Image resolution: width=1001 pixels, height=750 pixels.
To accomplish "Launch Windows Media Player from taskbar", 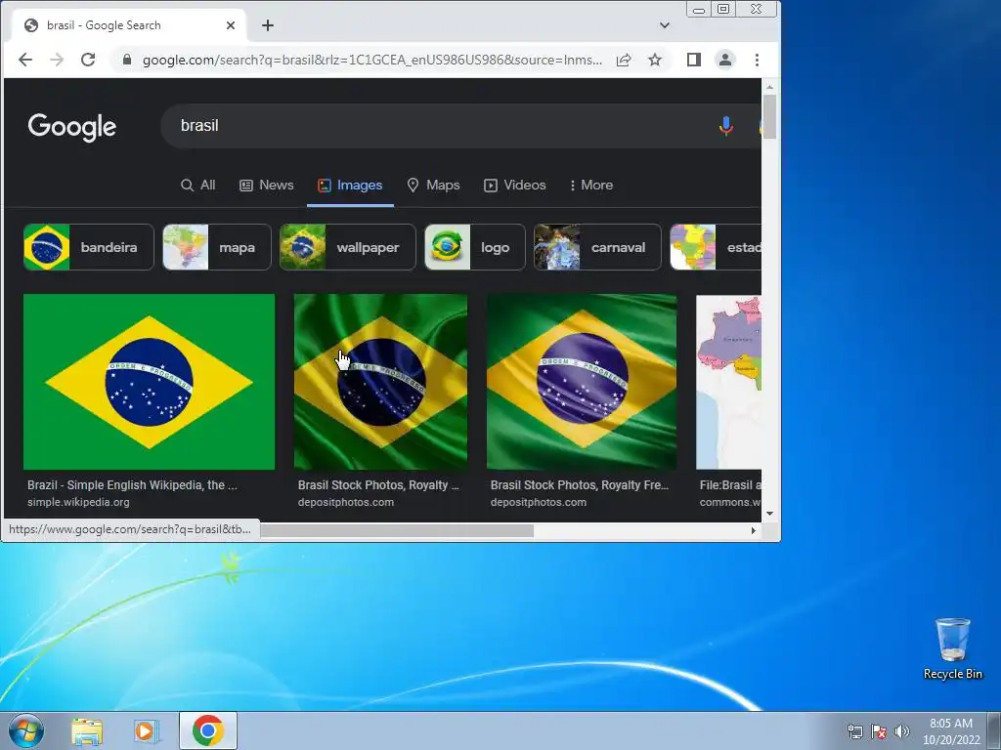I will pyautogui.click(x=147, y=731).
